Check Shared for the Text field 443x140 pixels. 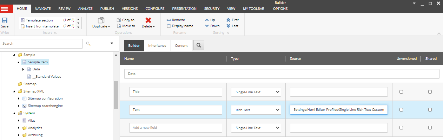coord(430,110)
